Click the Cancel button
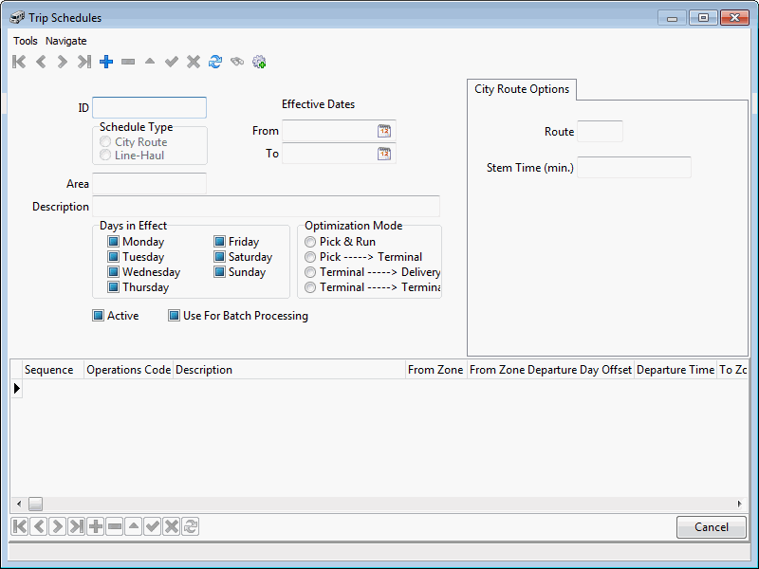 coord(712,527)
